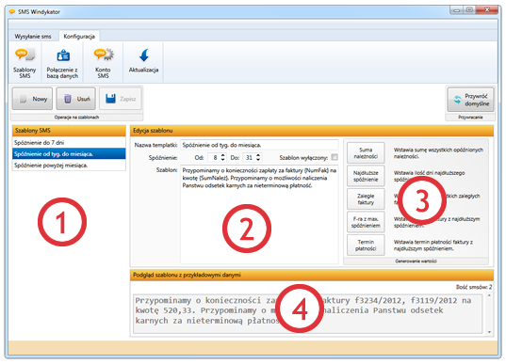Click the Do value field showing 31
Viewport: 506px width, 364px height.
[249, 157]
